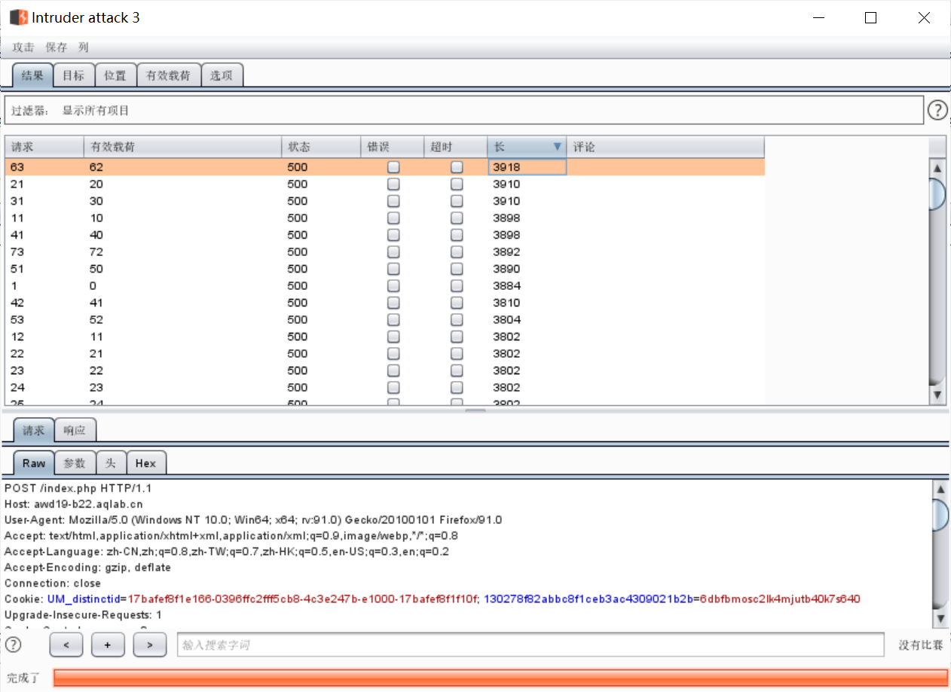Select the row with request 12
This screenshot has height=692, width=951.
tap(384, 337)
